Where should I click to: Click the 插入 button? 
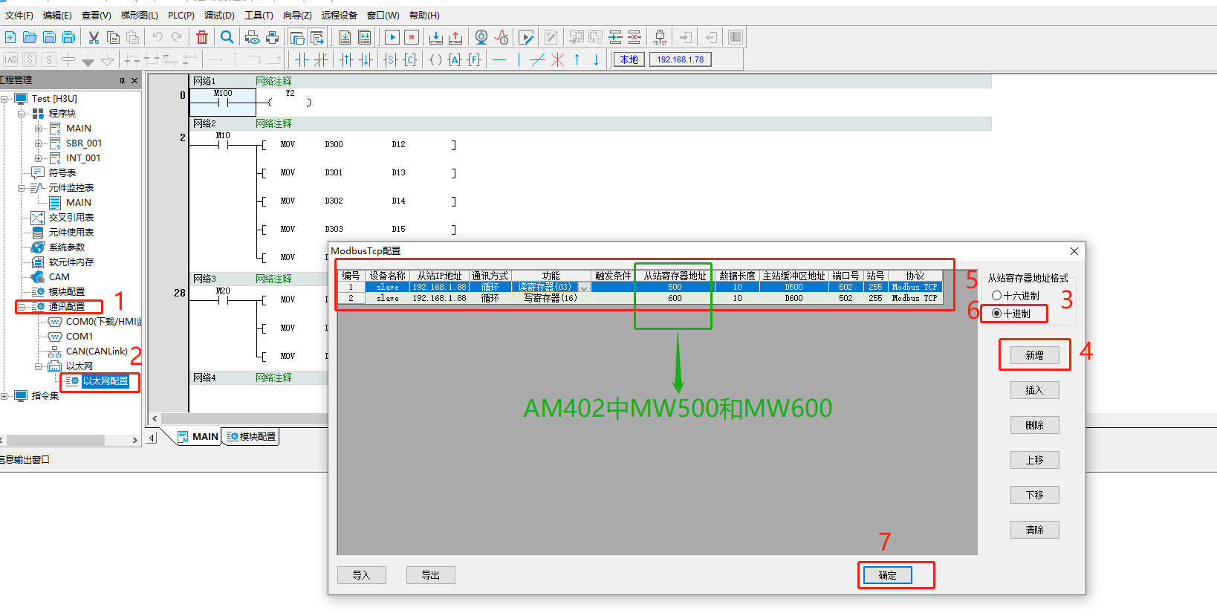click(1034, 390)
